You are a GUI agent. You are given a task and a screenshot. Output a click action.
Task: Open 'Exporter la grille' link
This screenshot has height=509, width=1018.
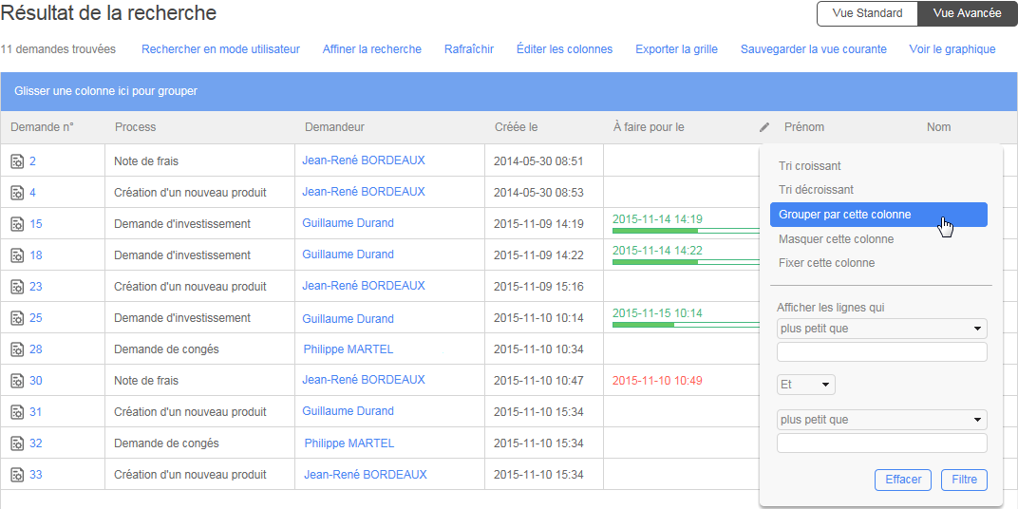click(x=676, y=49)
